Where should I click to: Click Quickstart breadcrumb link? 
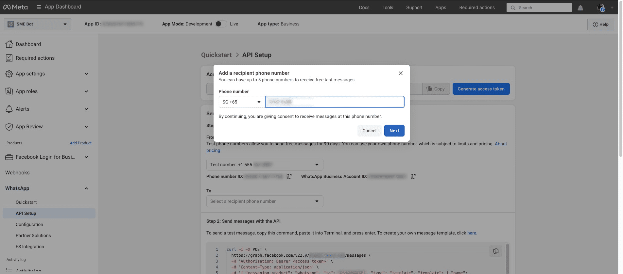pos(216,55)
